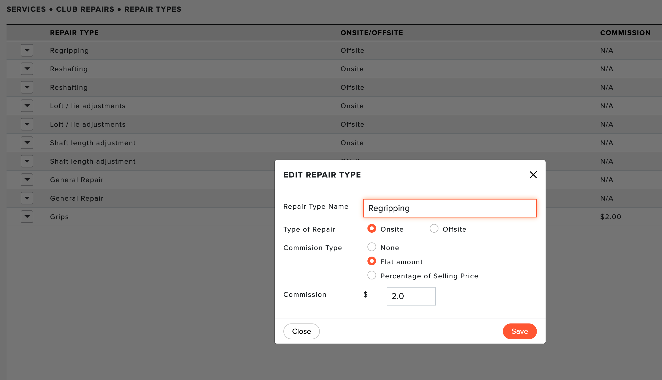Click the Commission column header
Image resolution: width=662 pixels, height=380 pixels.
point(625,33)
